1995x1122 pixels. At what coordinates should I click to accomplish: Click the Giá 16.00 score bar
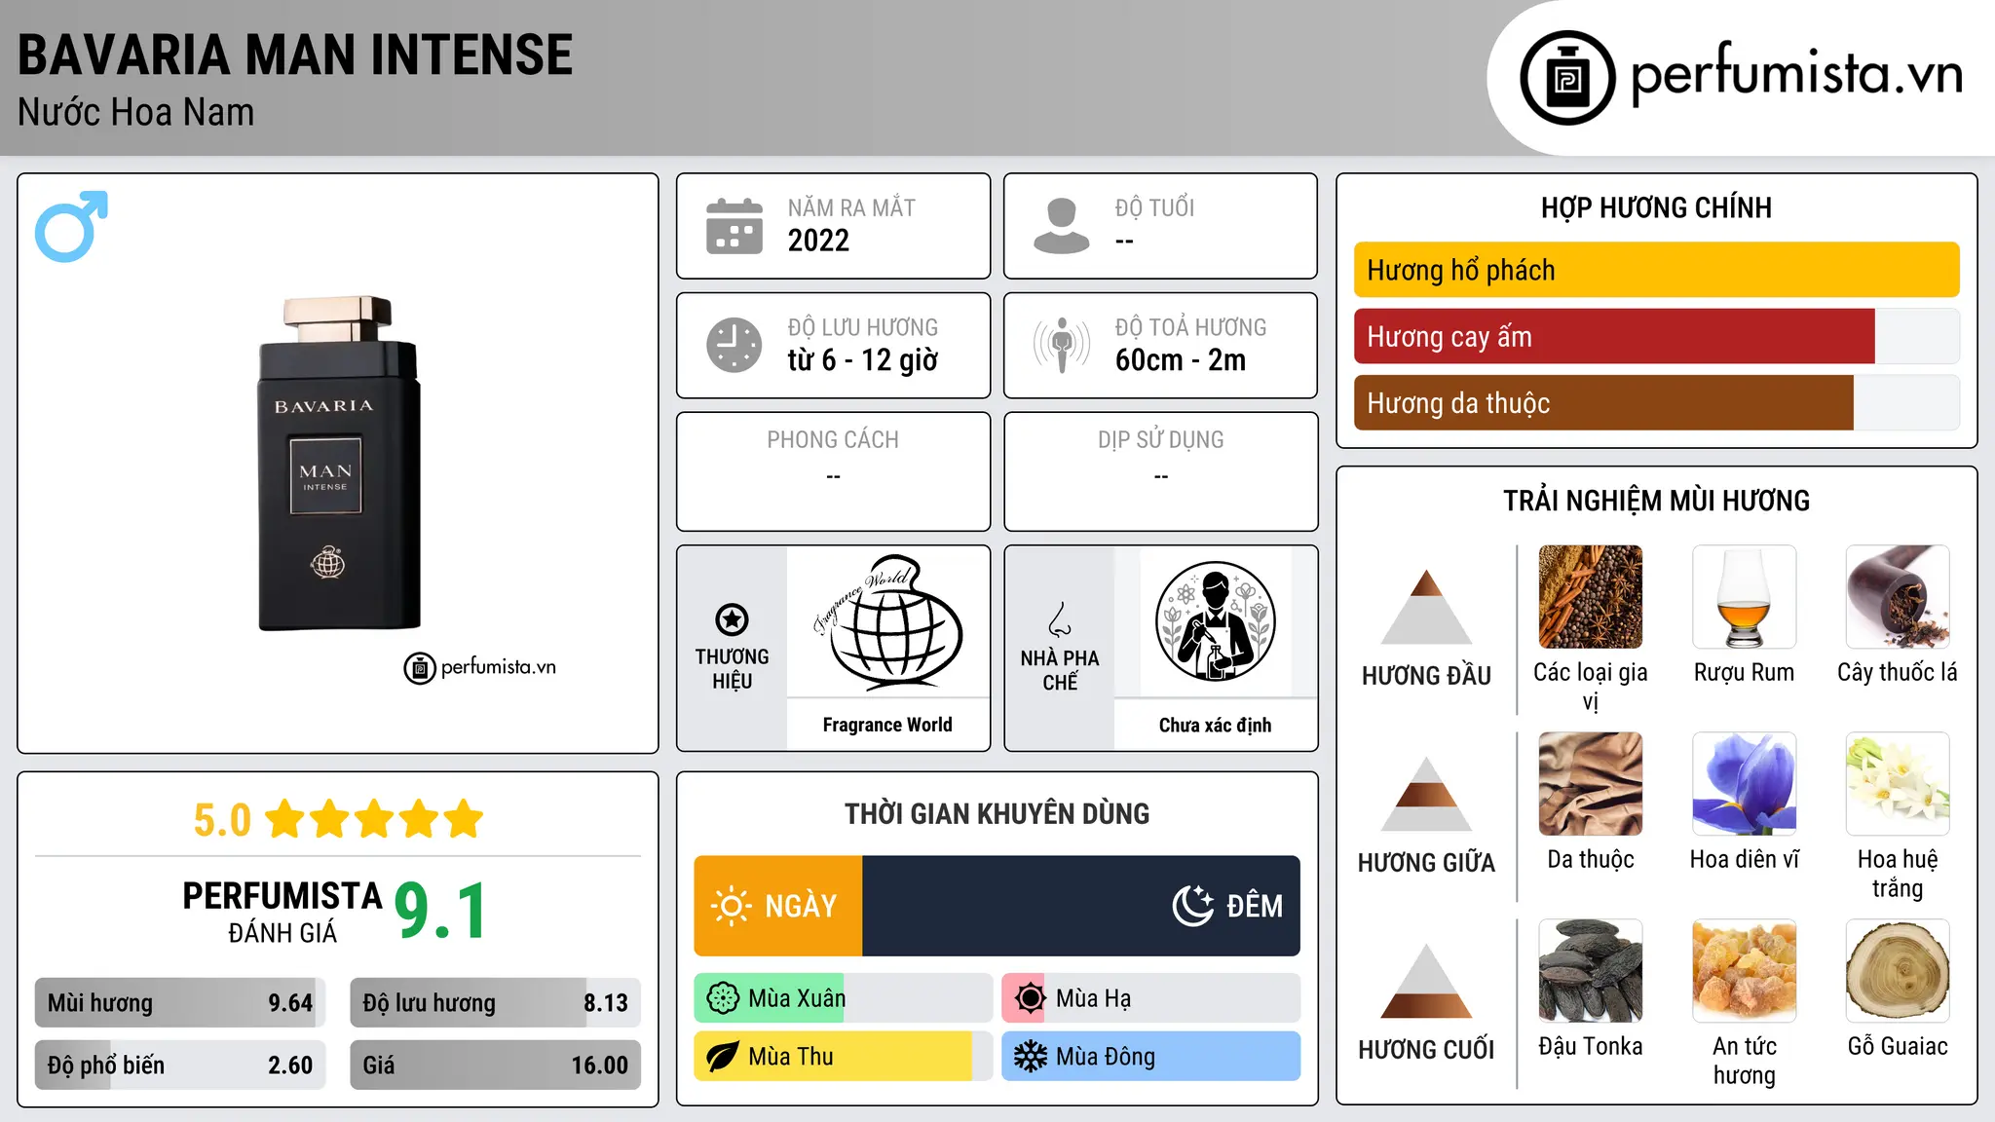coord(495,1065)
